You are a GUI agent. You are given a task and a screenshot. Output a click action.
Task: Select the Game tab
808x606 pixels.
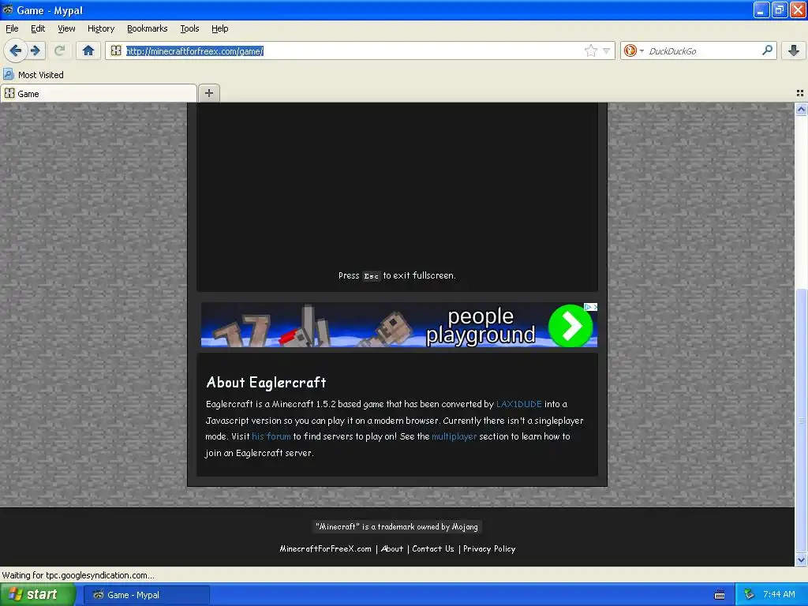point(99,93)
